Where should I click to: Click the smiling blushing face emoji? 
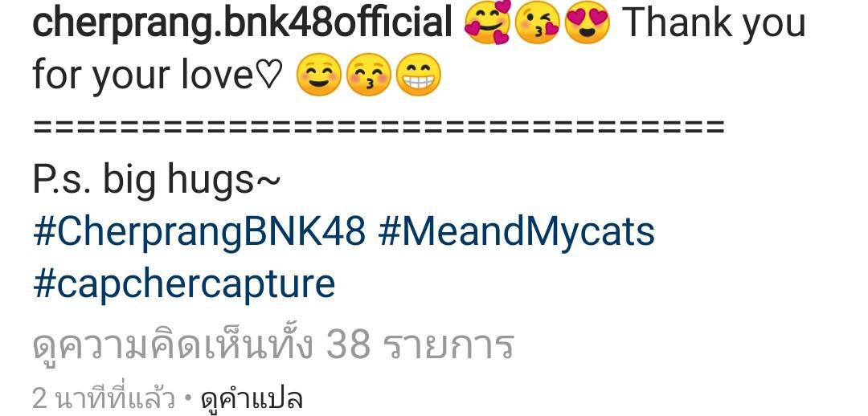(319, 75)
